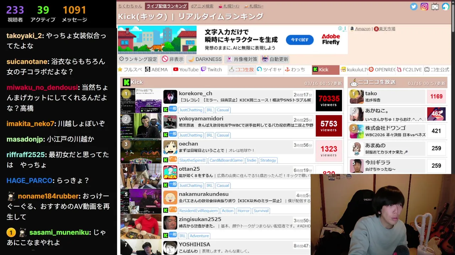Click the Adventure tag under zingisukan2525
The height and width of the screenshot is (255, 455).
[x=199, y=236]
